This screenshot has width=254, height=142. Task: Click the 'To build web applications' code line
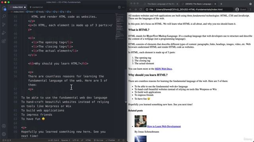coord(42,110)
